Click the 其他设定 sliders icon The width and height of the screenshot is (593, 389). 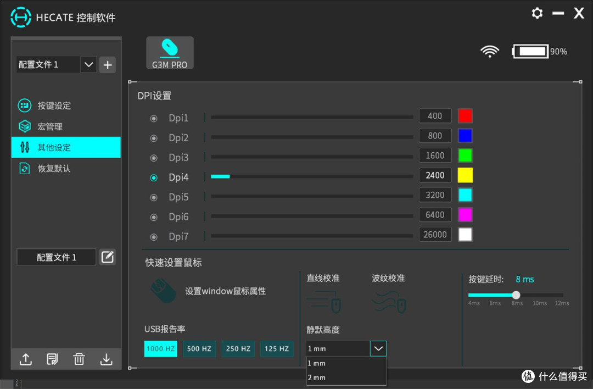point(25,147)
